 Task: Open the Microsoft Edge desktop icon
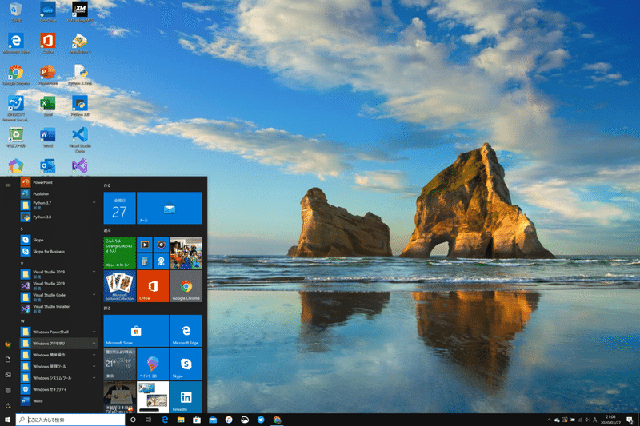click(x=16, y=43)
